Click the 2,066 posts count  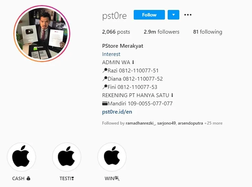[116, 32]
